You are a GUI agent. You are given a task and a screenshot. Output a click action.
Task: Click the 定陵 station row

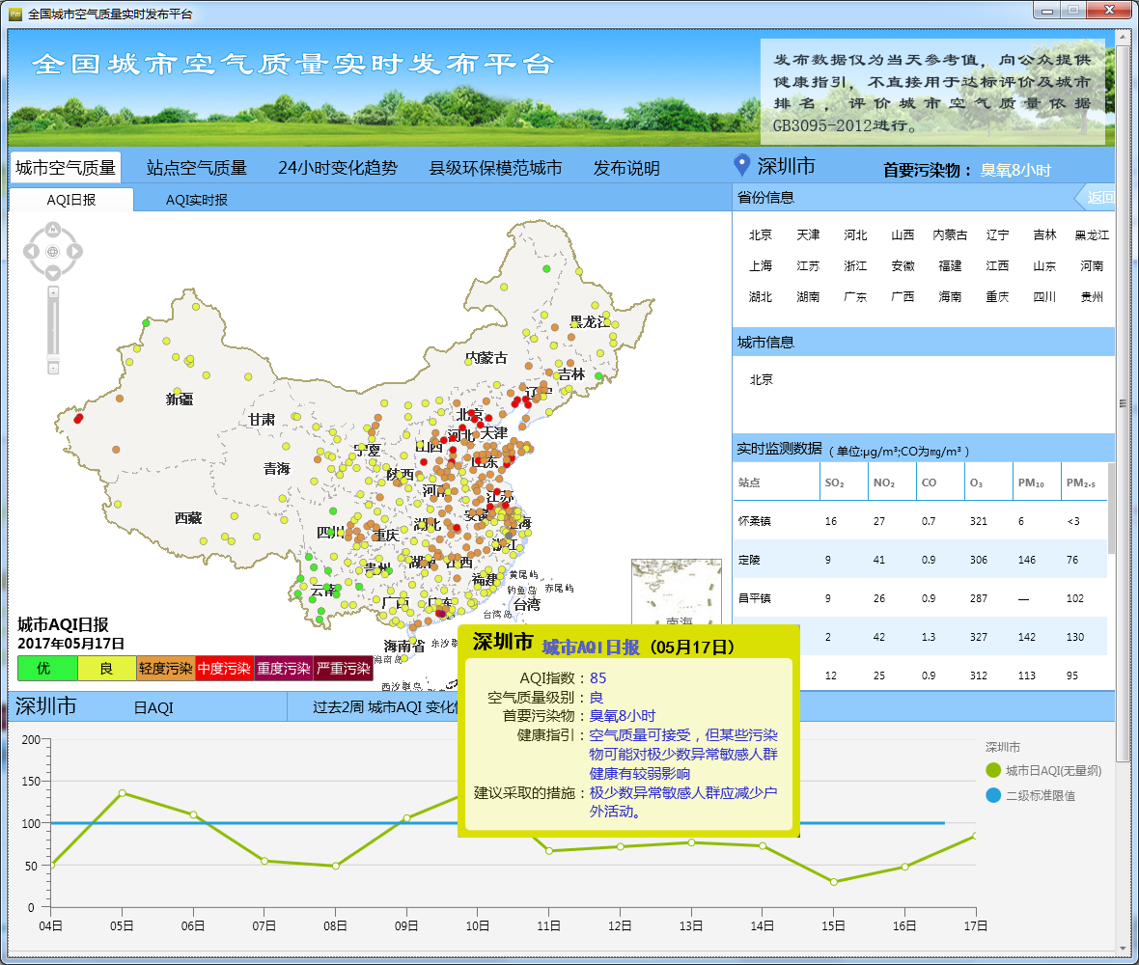coord(920,559)
